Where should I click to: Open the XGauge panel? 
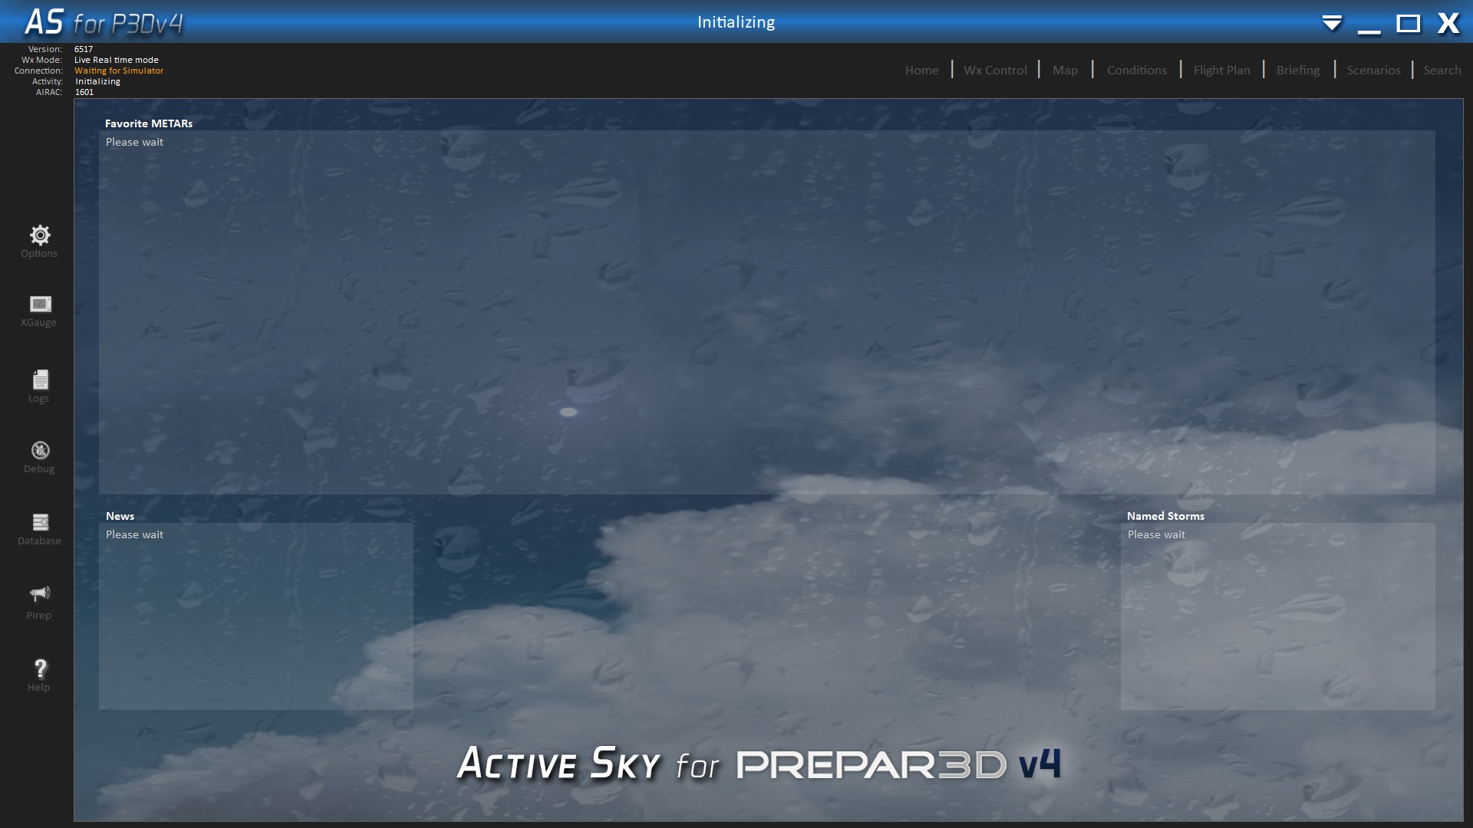pos(38,310)
